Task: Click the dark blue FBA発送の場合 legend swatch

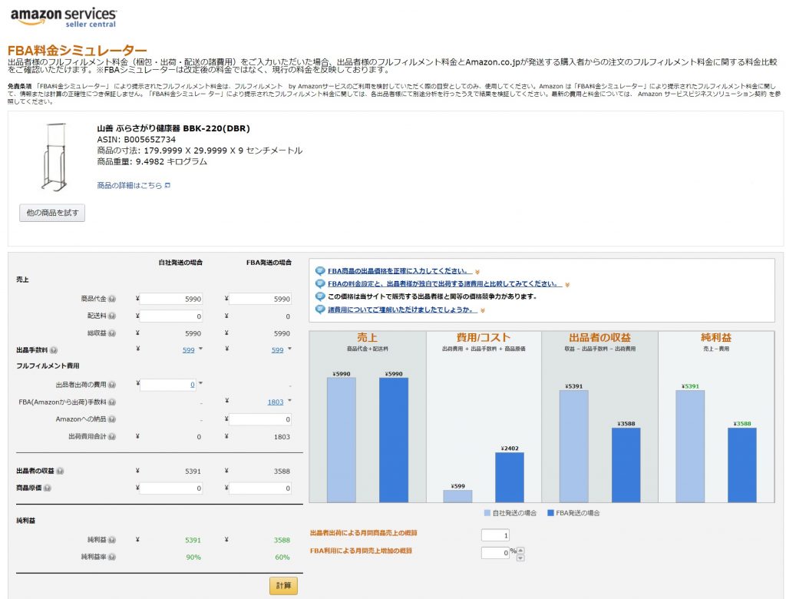Action: [x=550, y=513]
